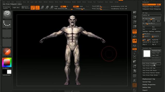Toggle the M material mode
This screenshot has height=92, width=165.
pos(68,6)
